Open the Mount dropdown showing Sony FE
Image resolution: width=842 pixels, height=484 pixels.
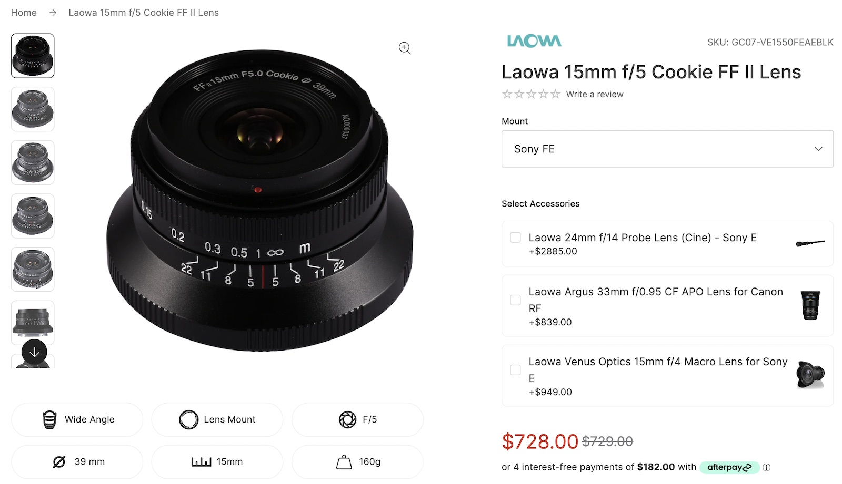667,149
